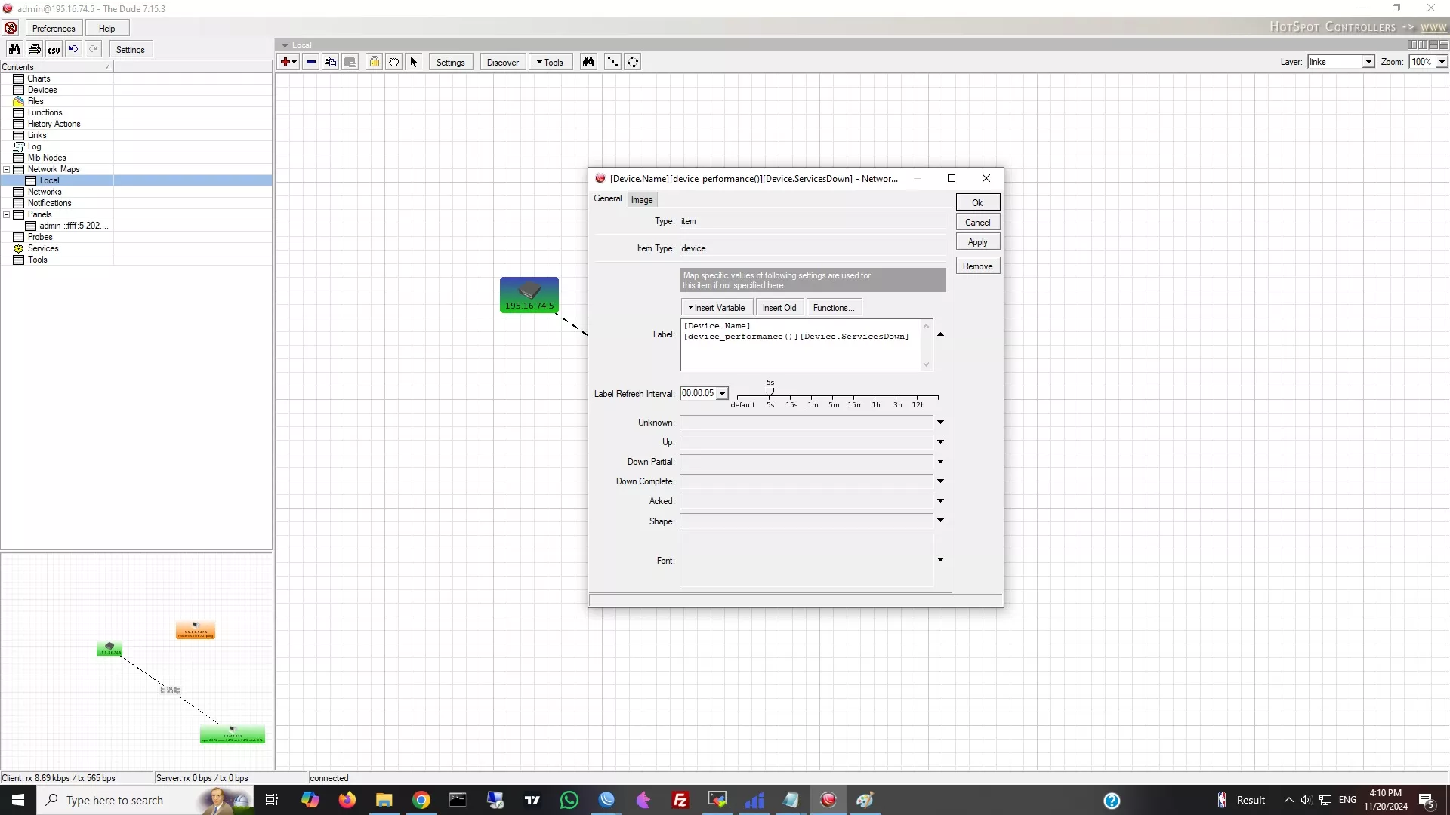Switch to the General tab in dialog
Image resolution: width=1450 pixels, height=815 pixels.
pos(608,198)
